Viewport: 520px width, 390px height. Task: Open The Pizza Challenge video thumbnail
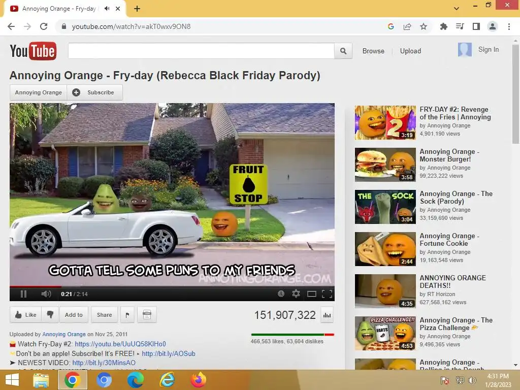tap(385, 333)
